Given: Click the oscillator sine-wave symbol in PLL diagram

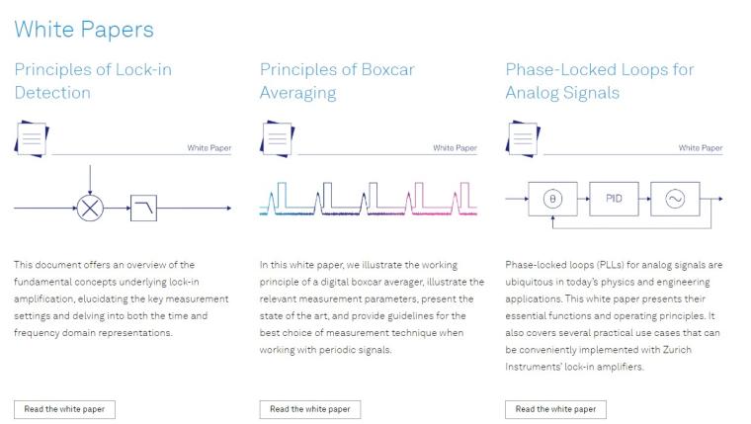Looking at the screenshot, I should click(675, 199).
